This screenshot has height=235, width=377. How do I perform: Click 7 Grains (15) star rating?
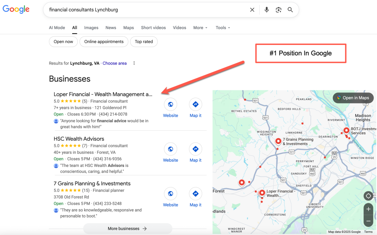(x=71, y=190)
